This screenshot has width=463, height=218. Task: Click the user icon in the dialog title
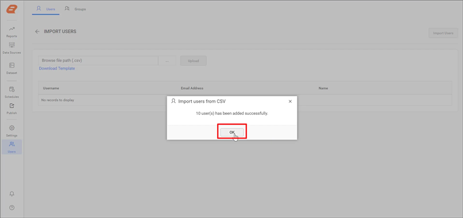coord(173,101)
